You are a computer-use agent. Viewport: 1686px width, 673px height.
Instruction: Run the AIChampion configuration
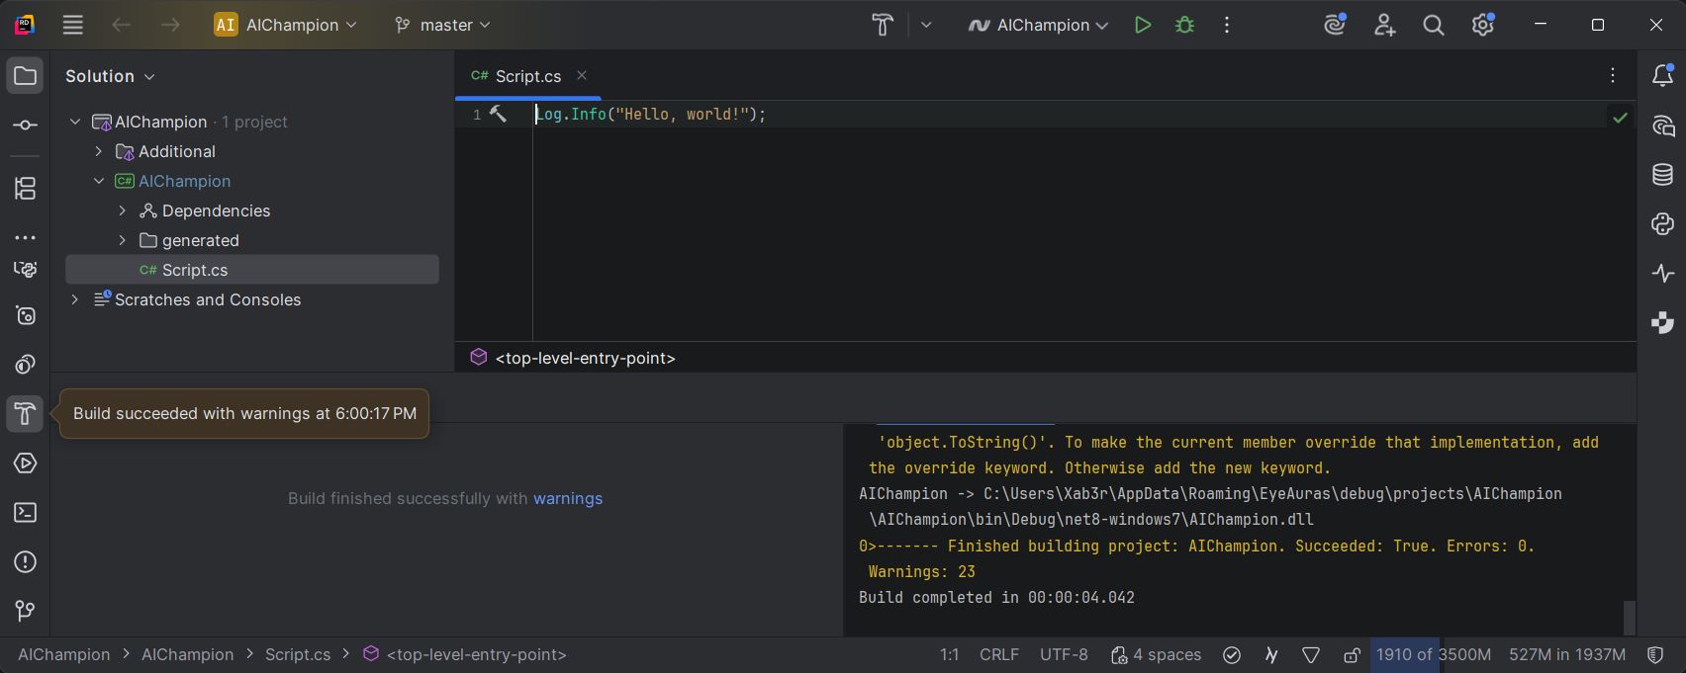1143,25
